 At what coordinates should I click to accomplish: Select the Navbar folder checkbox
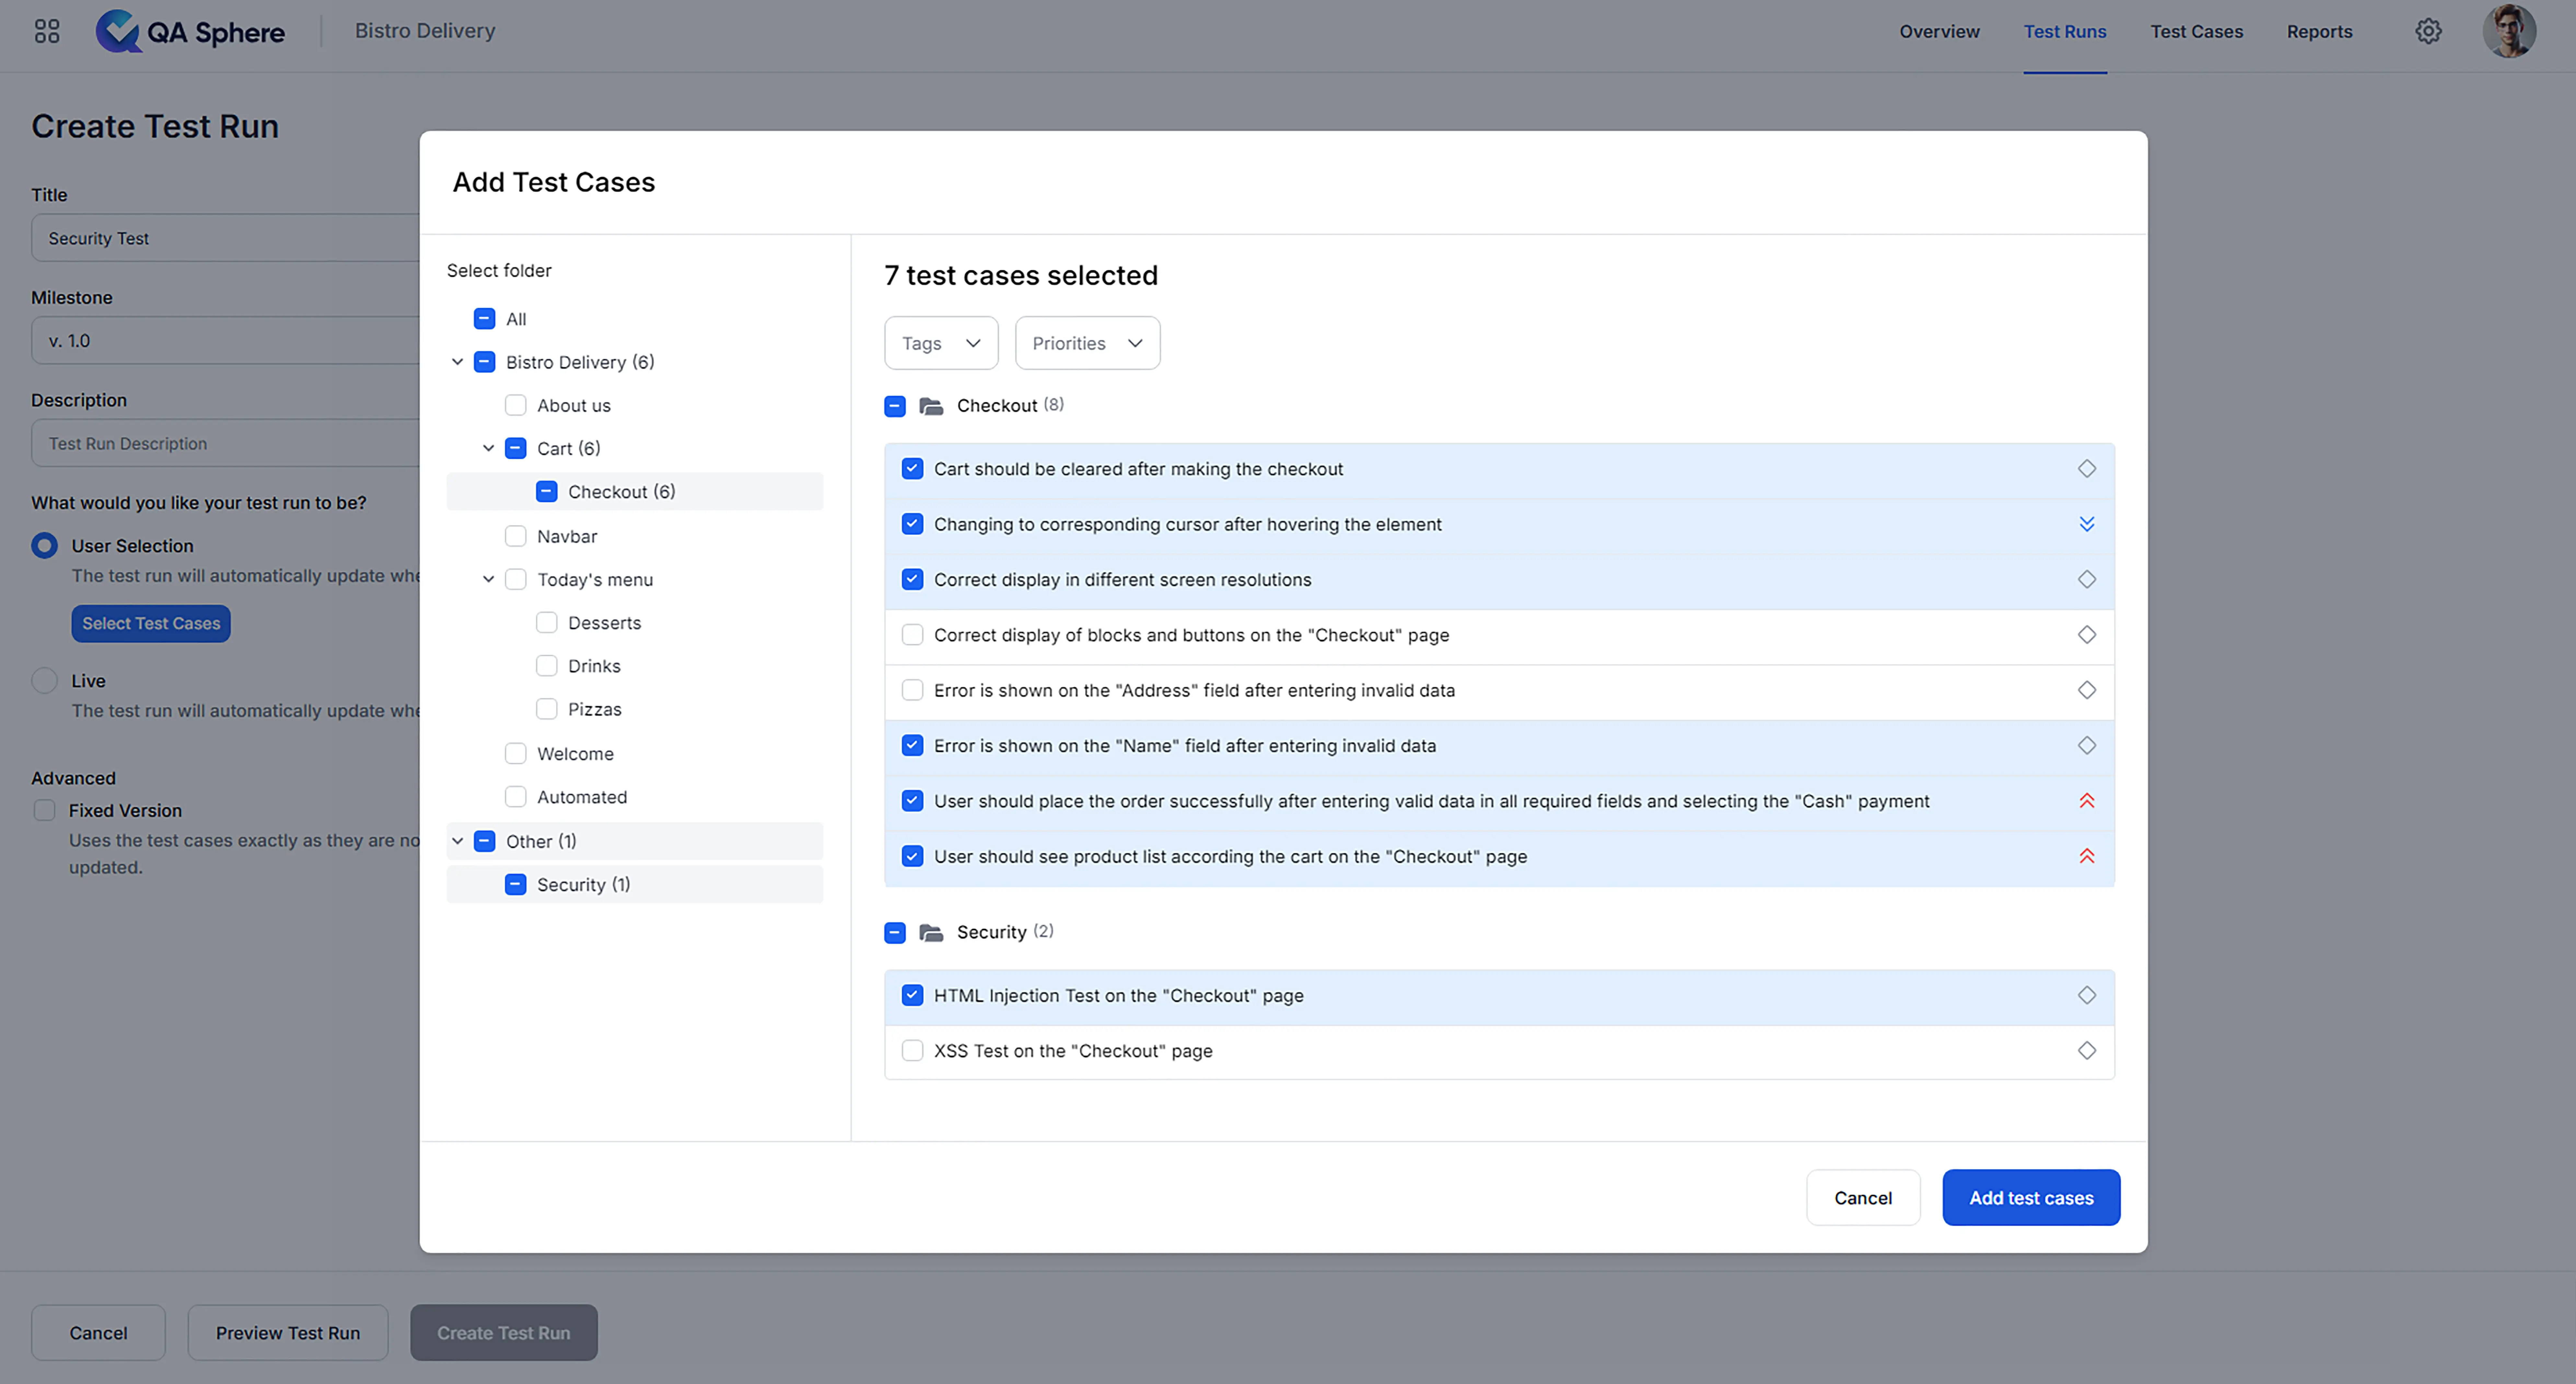pyautogui.click(x=515, y=536)
